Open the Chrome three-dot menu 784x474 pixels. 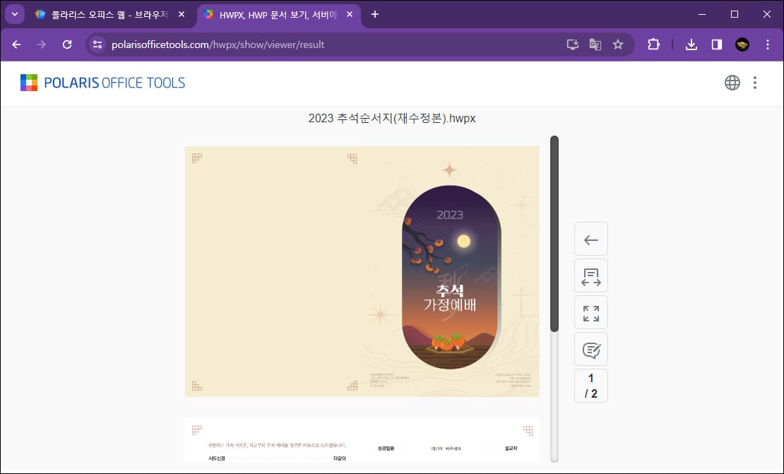[x=768, y=44]
